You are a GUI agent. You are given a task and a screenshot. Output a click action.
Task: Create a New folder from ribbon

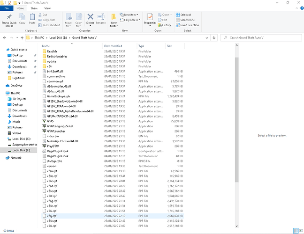114,20
